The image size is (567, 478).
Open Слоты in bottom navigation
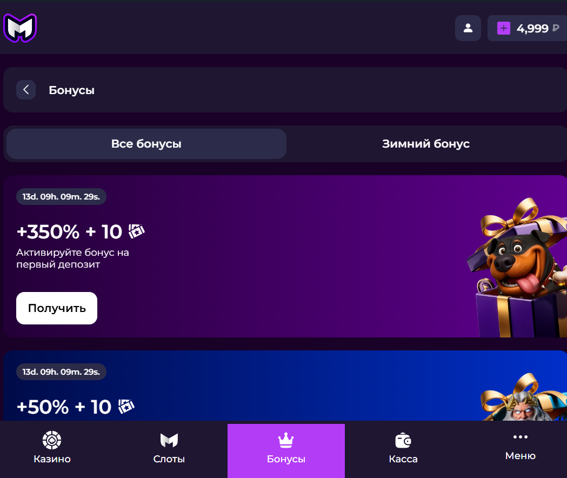[169, 448]
